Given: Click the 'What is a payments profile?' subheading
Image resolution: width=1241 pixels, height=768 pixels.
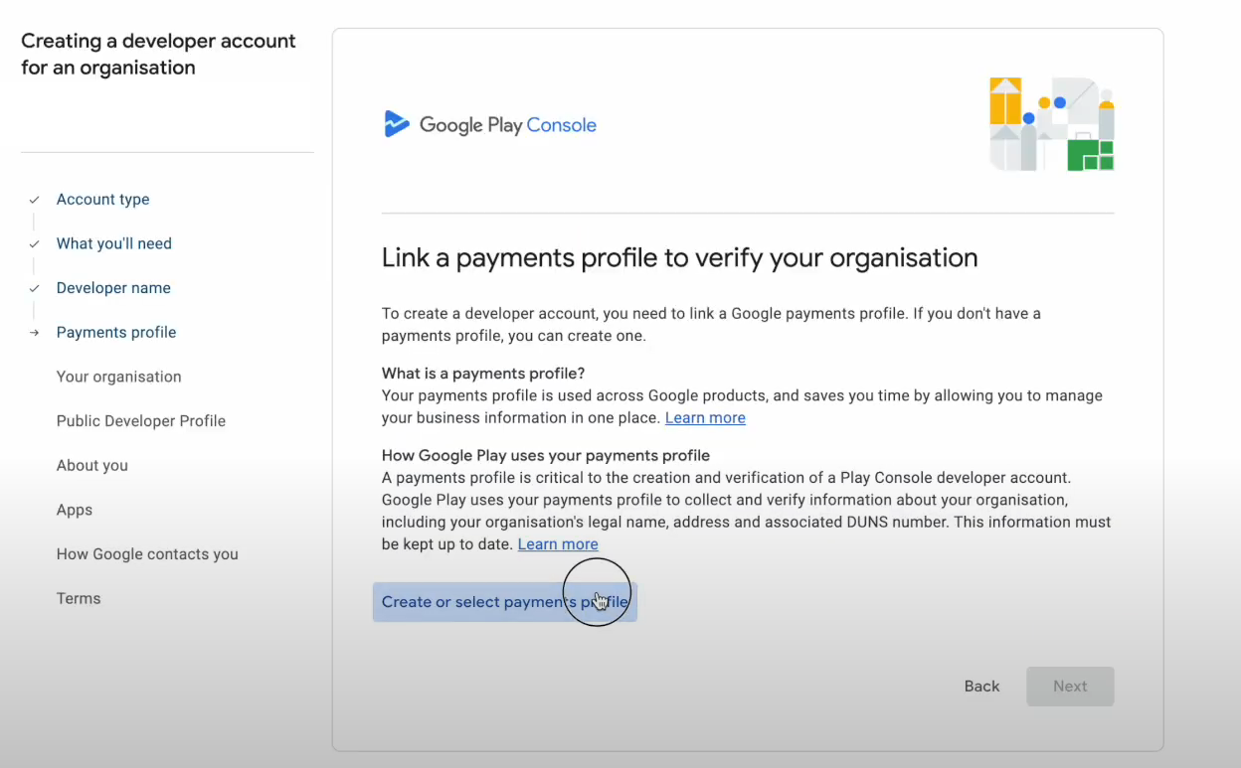Looking at the screenshot, I should pos(483,374).
